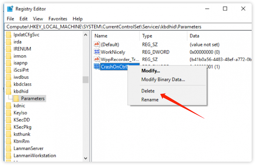Open the Favorites menu

coord(58,19)
